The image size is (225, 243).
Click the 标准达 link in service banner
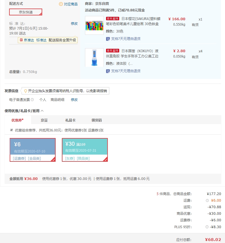(41, 40)
